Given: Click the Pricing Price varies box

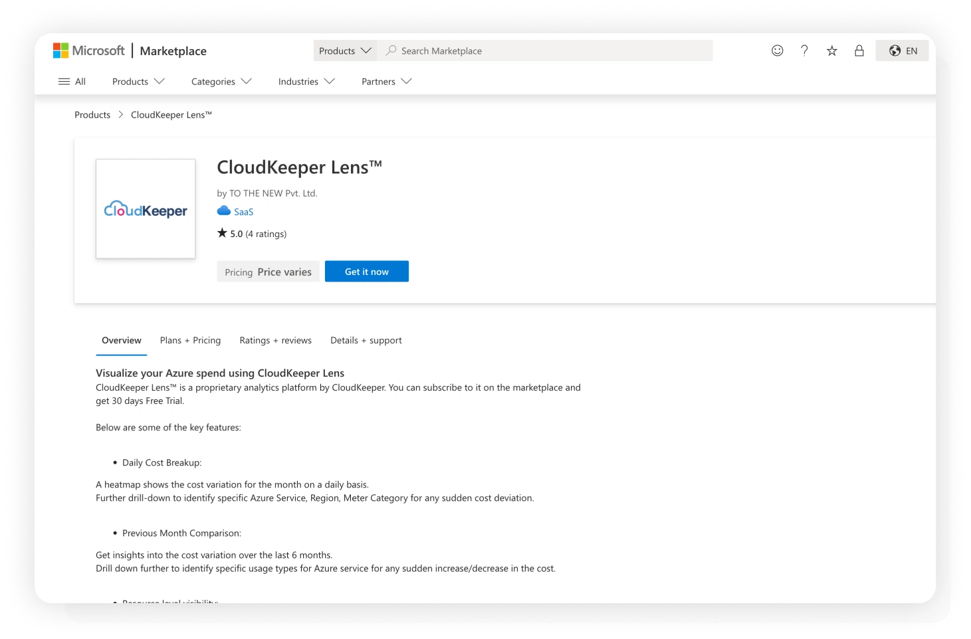Looking at the screenshot, I should (x=268, y=271).
